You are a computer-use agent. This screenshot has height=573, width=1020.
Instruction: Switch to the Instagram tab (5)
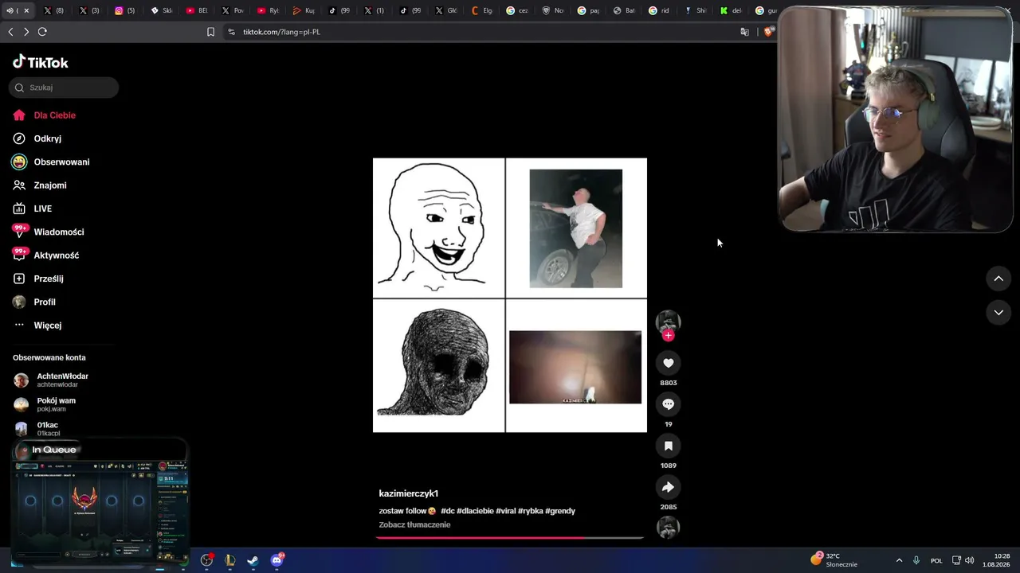click(x=125, y=11)
